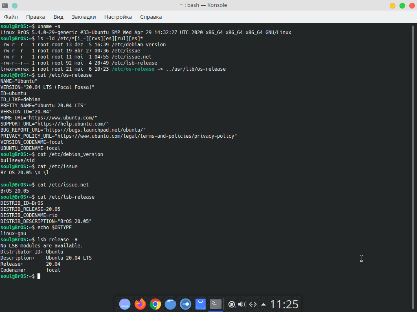This screenshot has width=417, height=312.
Task: Click the '~ : bash — Konsole' window title
Action: pos(204,5)
